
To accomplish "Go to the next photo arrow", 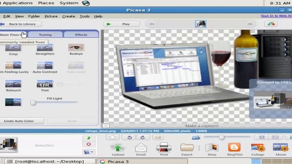I will (x=250, y=24).
